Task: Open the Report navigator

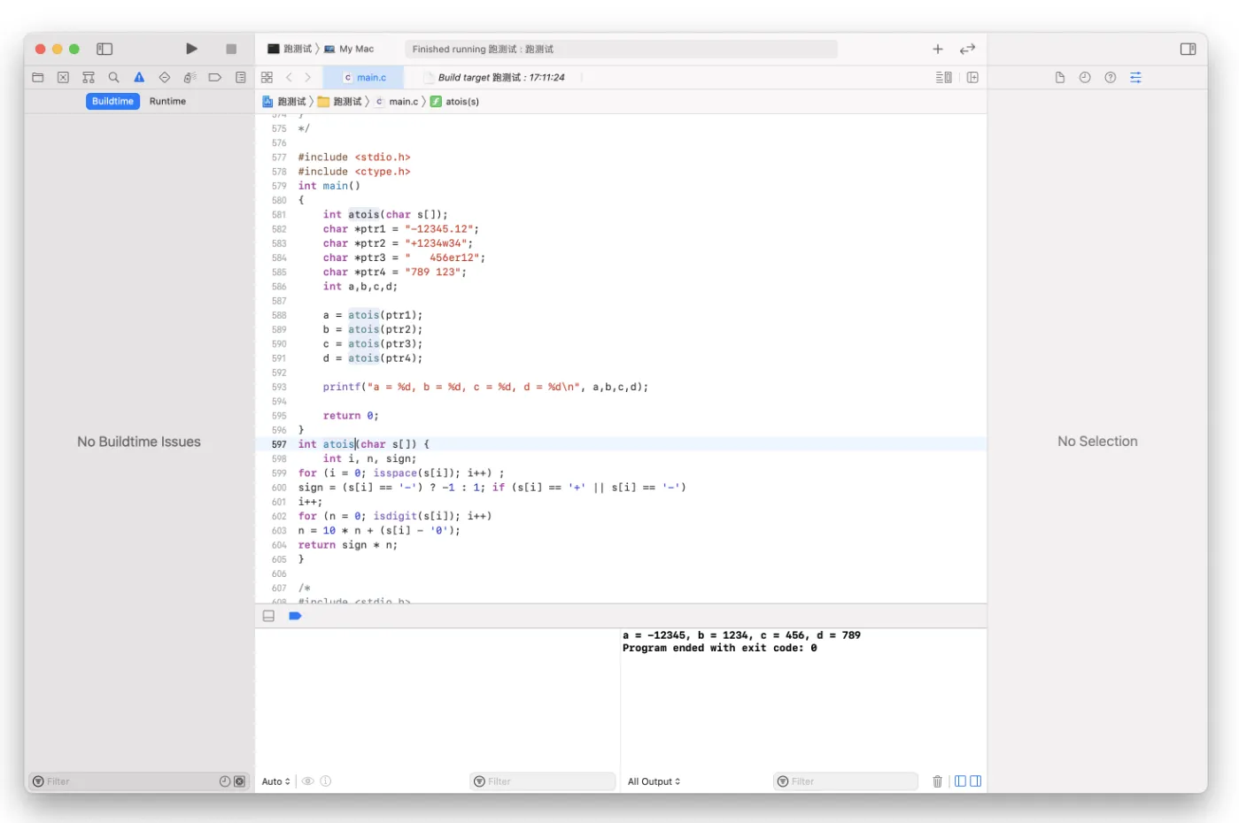Action: coord(241,77)
